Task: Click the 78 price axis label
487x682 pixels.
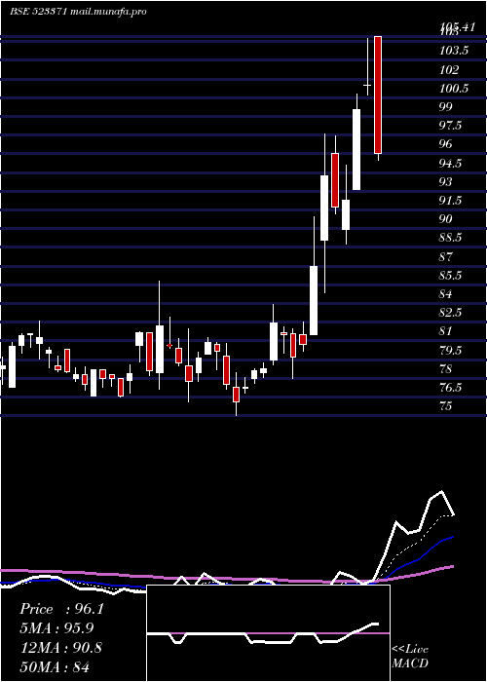Action: point(446,369)
